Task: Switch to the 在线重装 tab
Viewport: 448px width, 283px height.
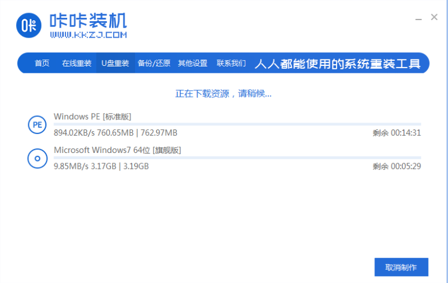Action: pos(76,63)
